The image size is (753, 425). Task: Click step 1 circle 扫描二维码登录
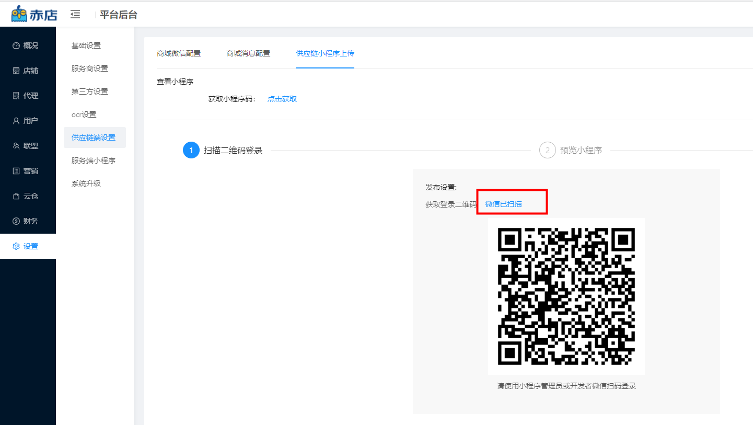coord(191,151)
